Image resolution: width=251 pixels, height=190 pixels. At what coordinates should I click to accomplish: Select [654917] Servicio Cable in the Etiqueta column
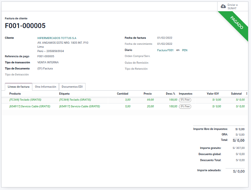tap(79, 107)
